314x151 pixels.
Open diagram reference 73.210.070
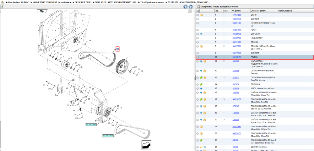[x=108, y=136]
